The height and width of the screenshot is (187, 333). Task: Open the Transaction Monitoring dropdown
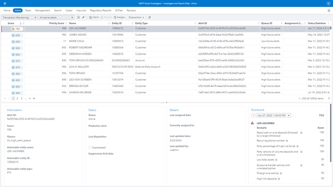(x=19, y=17)
